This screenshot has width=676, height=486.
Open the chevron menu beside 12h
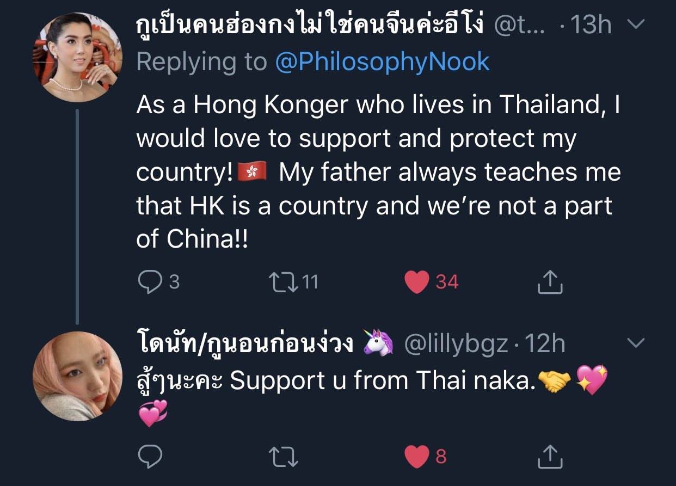tap(636, 343)
